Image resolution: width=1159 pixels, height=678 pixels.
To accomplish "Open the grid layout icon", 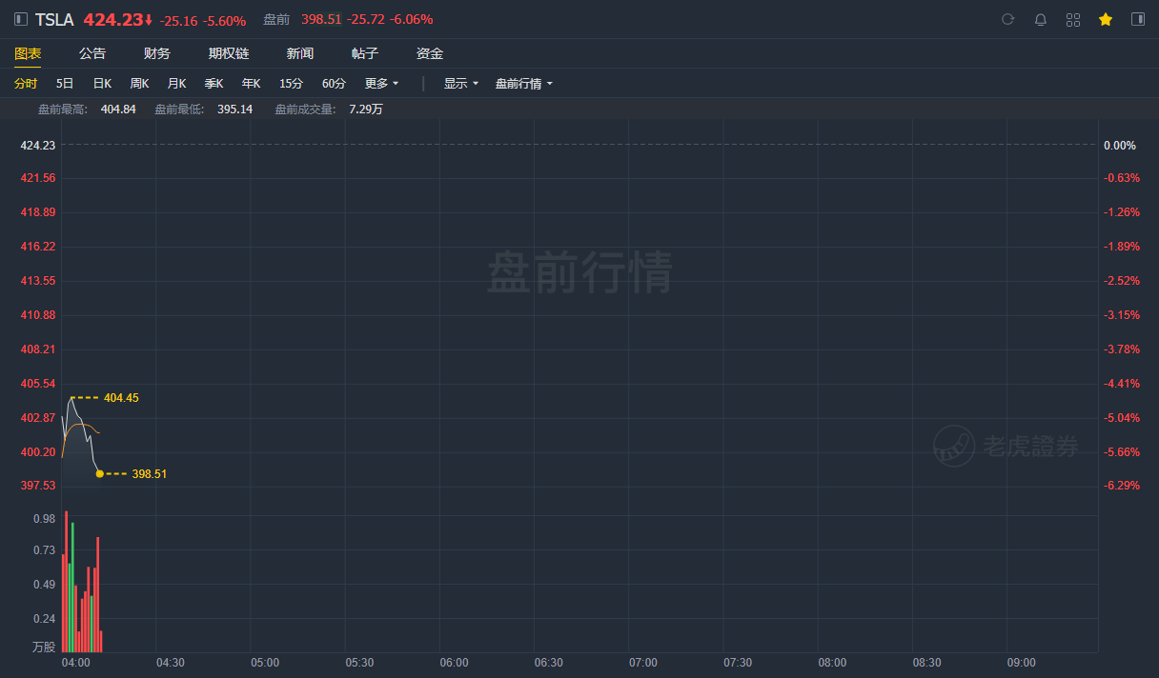I will point(1073,19).
